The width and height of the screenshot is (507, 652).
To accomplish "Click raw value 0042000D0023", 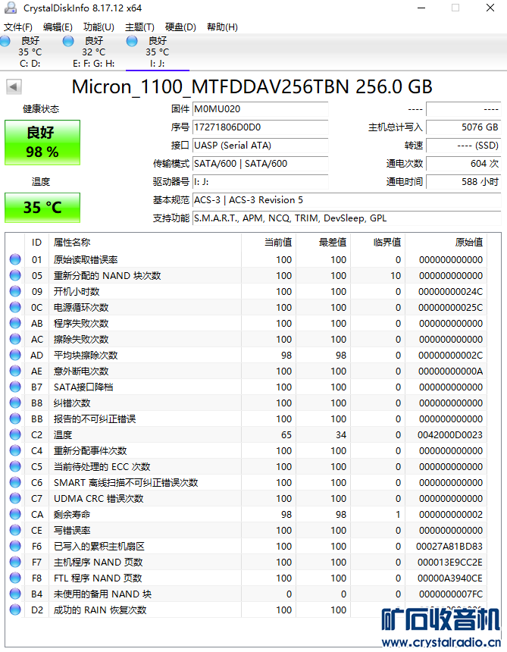I will click(x=450, y=435).
